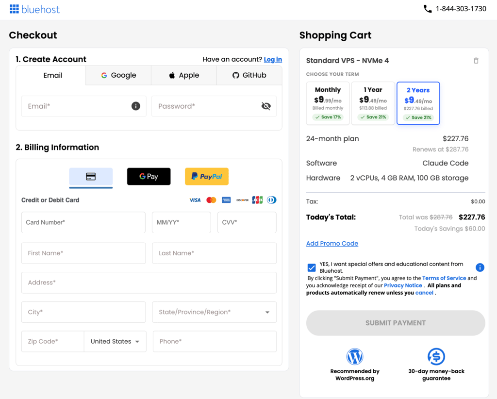Image resolution: width=497 pixels, height=399 pixels.
Task: Click the 'Claude Code' software value
Action: pyautogui.click(x=446, y=163)
